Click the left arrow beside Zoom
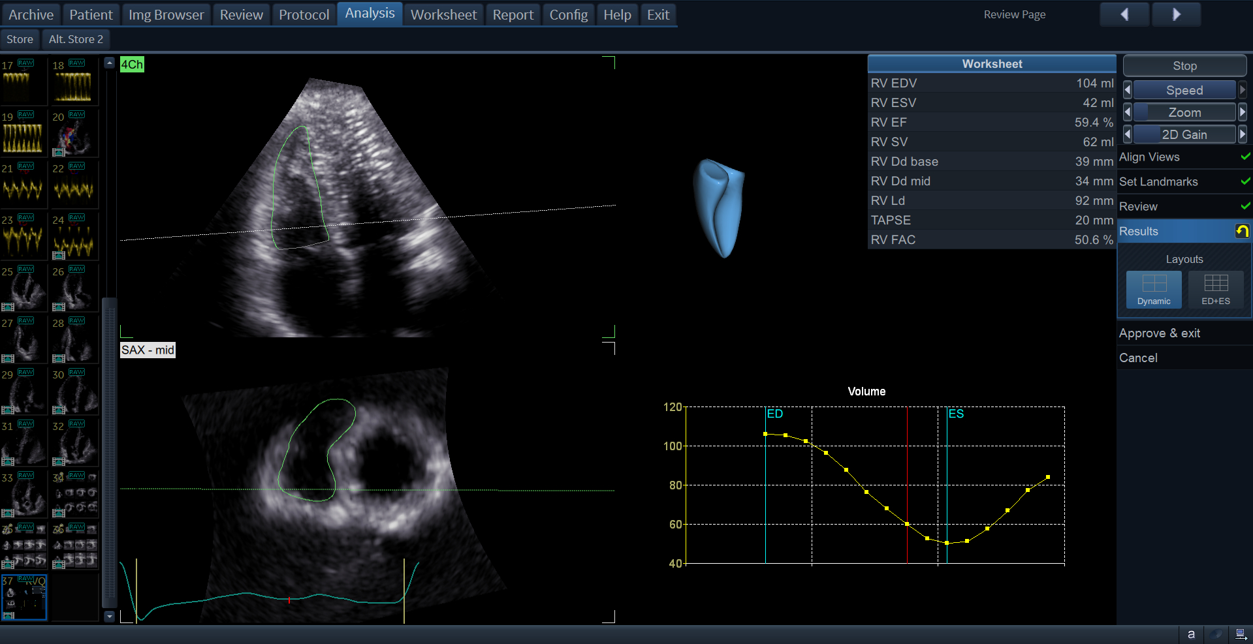1253x644 pixels. click(1127, 112)
